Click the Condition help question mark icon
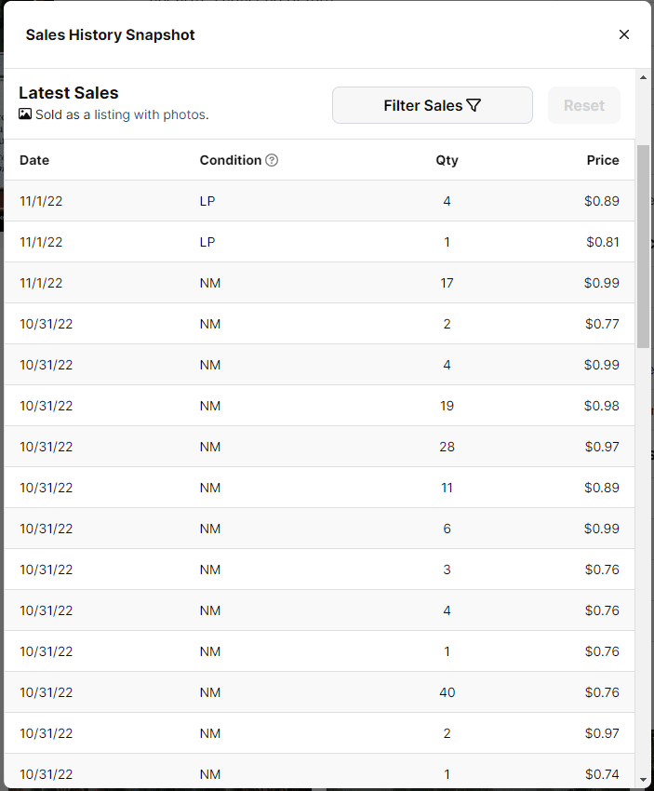654x791 pixels. (x=272, y=160)
